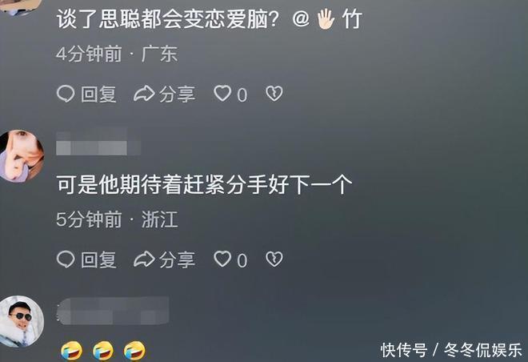Dislike Guangdong comment via broken heart icon
528x362 pixels.
(274, 94)
